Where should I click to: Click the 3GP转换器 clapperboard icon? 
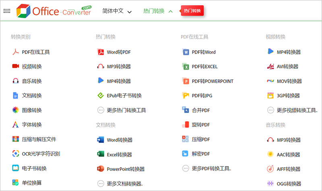tap(270, 95)
